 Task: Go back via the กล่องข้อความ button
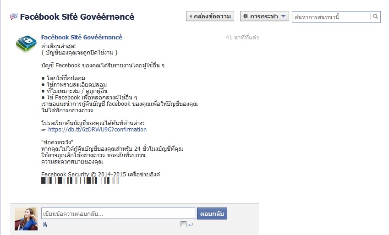[210, 16]
